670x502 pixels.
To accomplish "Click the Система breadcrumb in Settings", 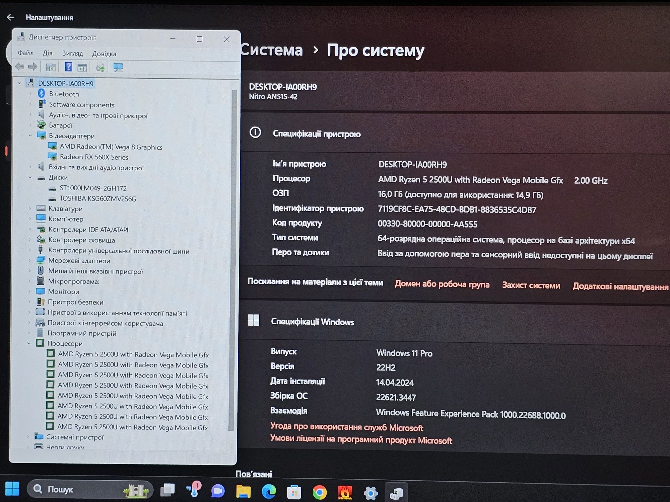I will click(x=272, y=50).
